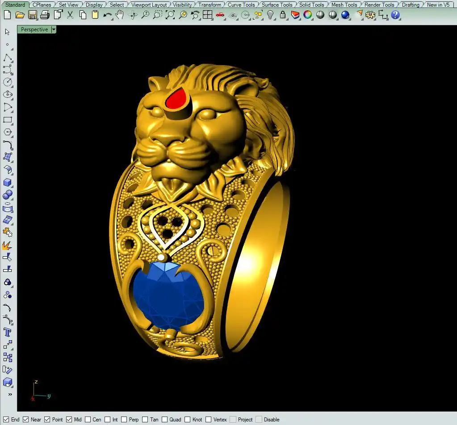Click the Perspective viewport title label
457x425 pixels.
click(x=34, y=29)
